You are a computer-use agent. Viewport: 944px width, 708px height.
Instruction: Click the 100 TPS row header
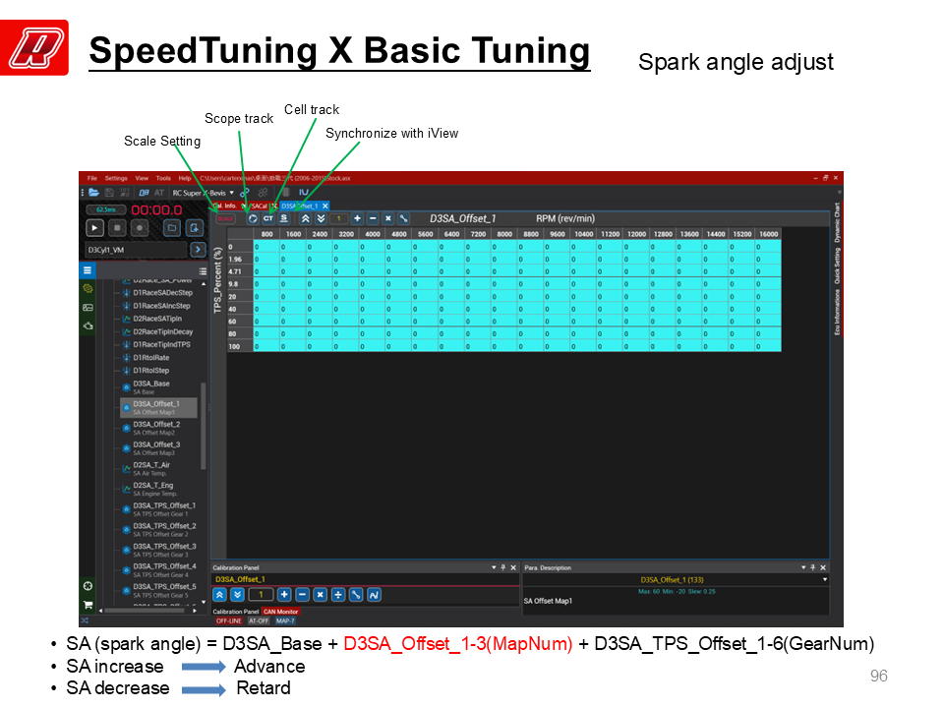pyautogui.click(x=240, y=346)
